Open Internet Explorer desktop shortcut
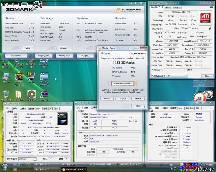Image resolution: width=216 pixels, height=172 pixels. click(6, 64)
